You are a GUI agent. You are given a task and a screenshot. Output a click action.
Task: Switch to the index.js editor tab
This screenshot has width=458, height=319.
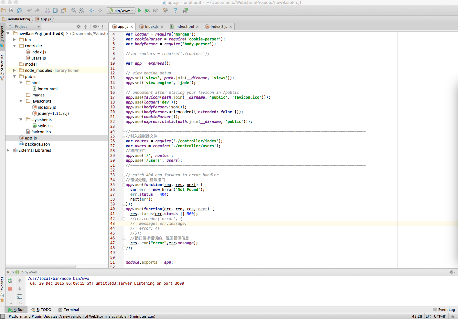(152, 27)
